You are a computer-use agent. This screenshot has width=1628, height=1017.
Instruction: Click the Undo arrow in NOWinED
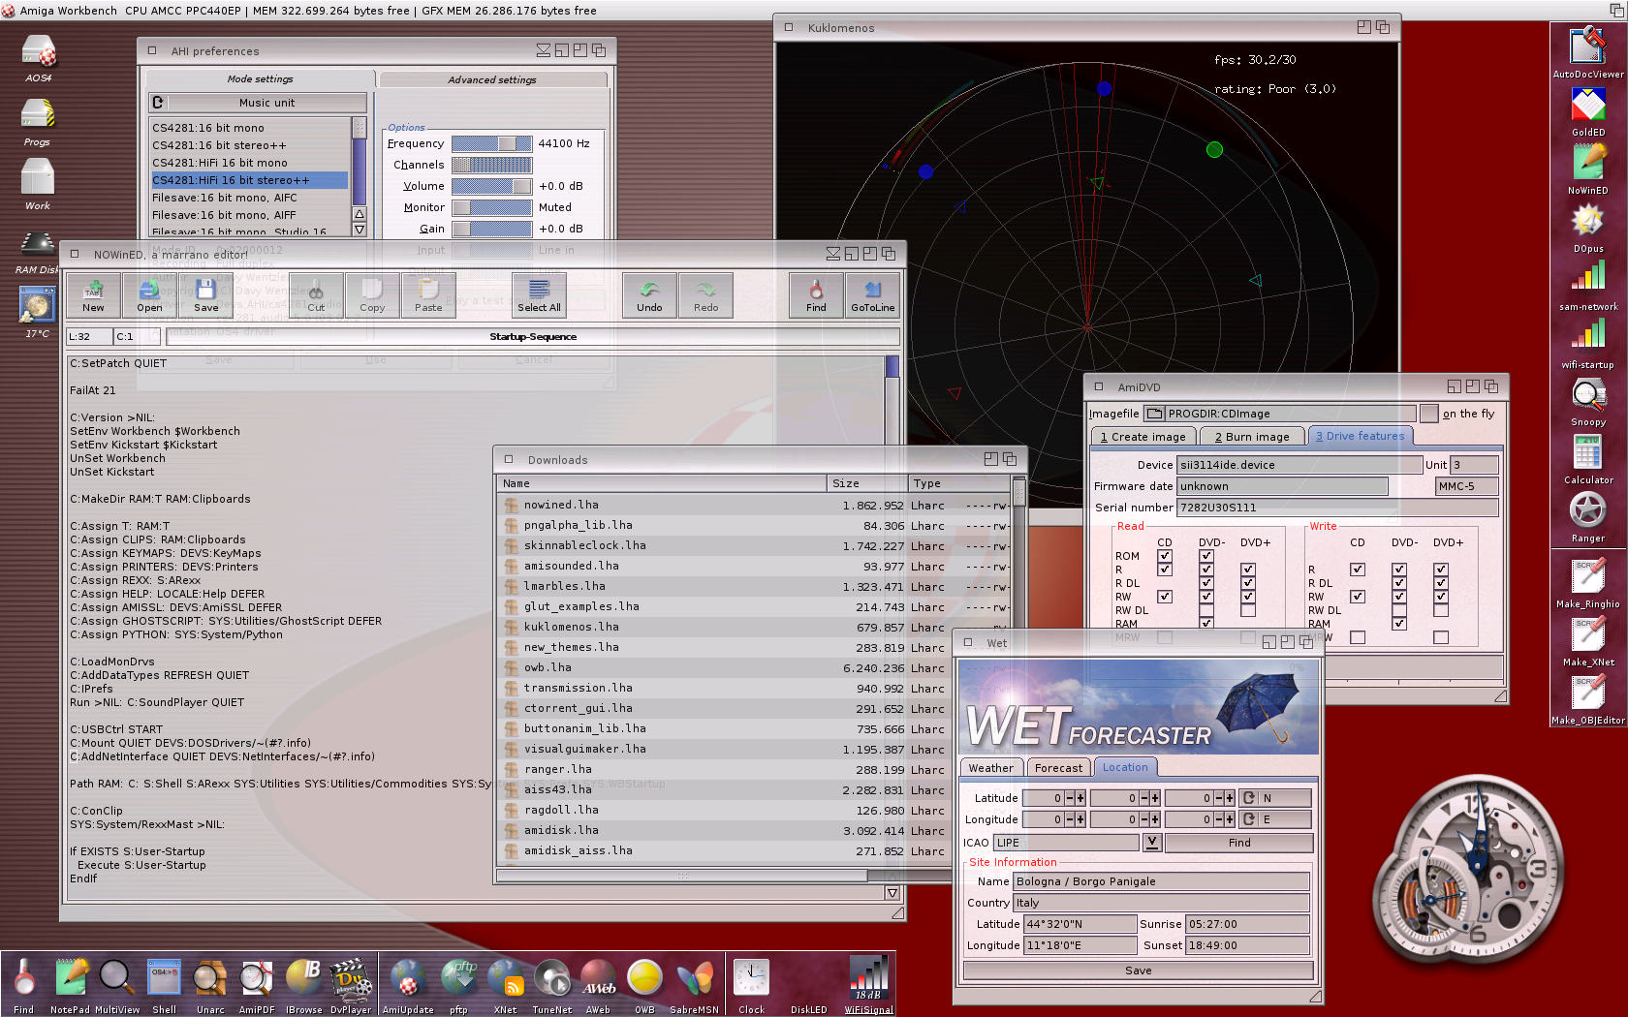coord(649,294)
